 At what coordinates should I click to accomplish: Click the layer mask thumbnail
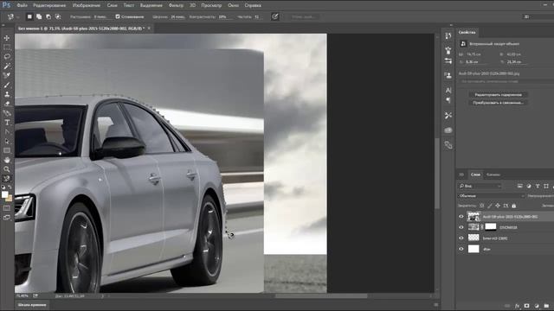[x=491, y=227]
